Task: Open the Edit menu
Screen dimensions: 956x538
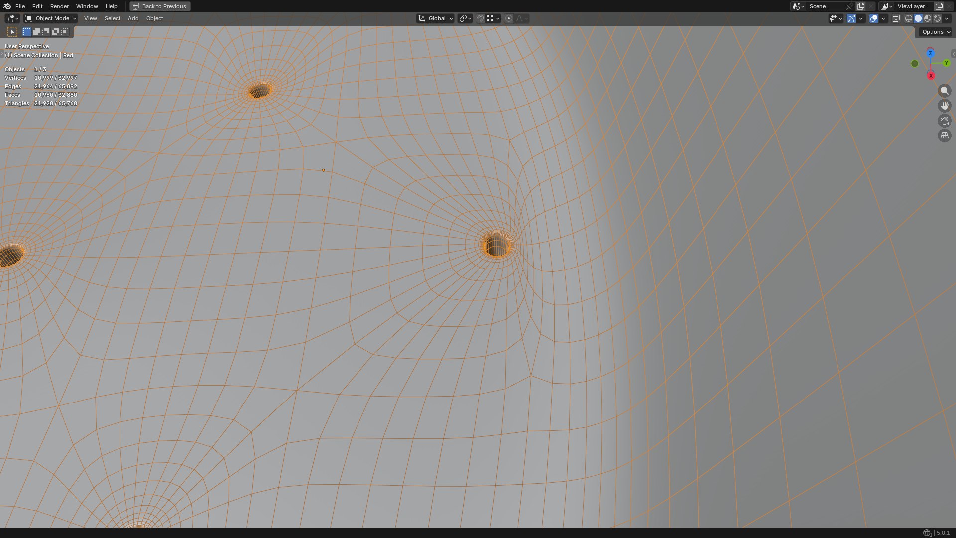Action: [37, 6]
